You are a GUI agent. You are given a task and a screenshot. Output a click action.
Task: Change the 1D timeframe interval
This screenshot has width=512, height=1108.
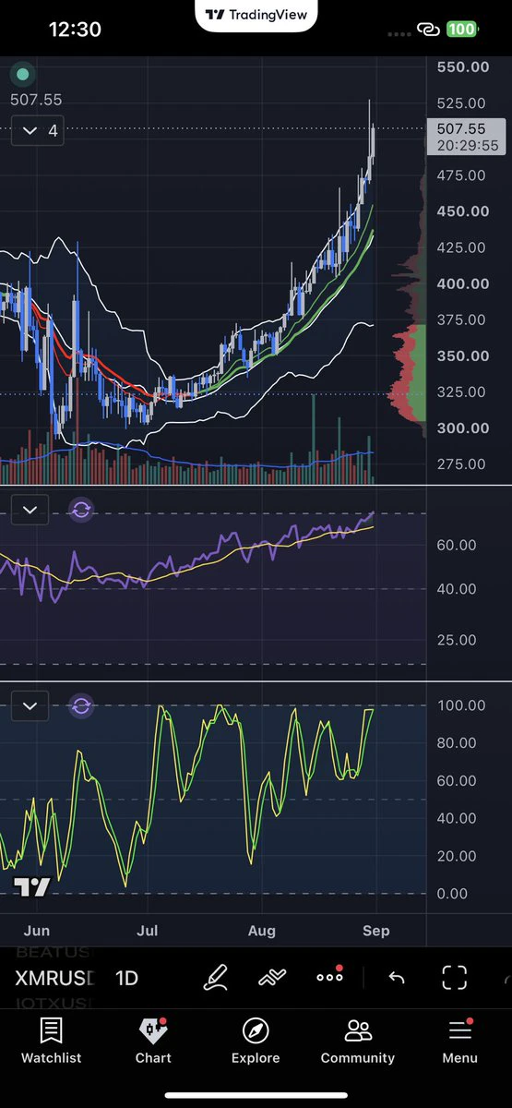coord(127,979)
